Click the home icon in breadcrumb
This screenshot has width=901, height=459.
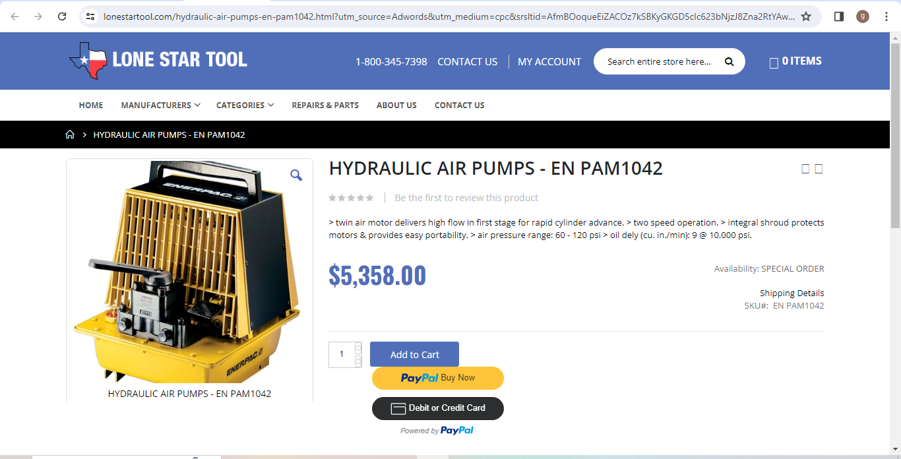tap(70, 135)
